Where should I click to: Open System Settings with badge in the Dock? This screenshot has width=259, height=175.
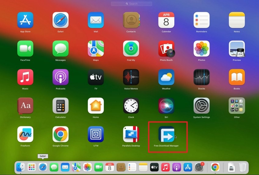[199, 167]
